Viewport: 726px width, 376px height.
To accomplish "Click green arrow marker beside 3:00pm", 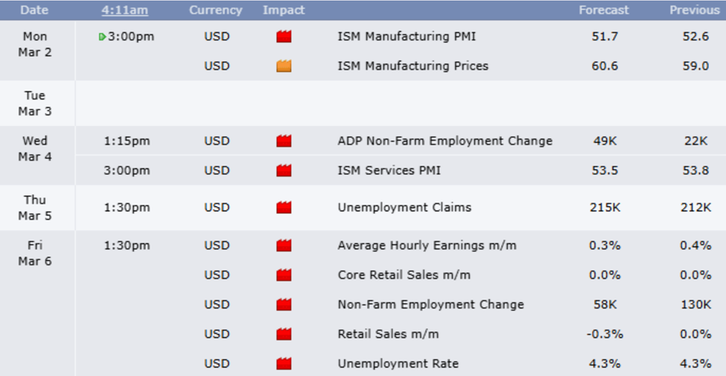I will (x=102, y=36).
